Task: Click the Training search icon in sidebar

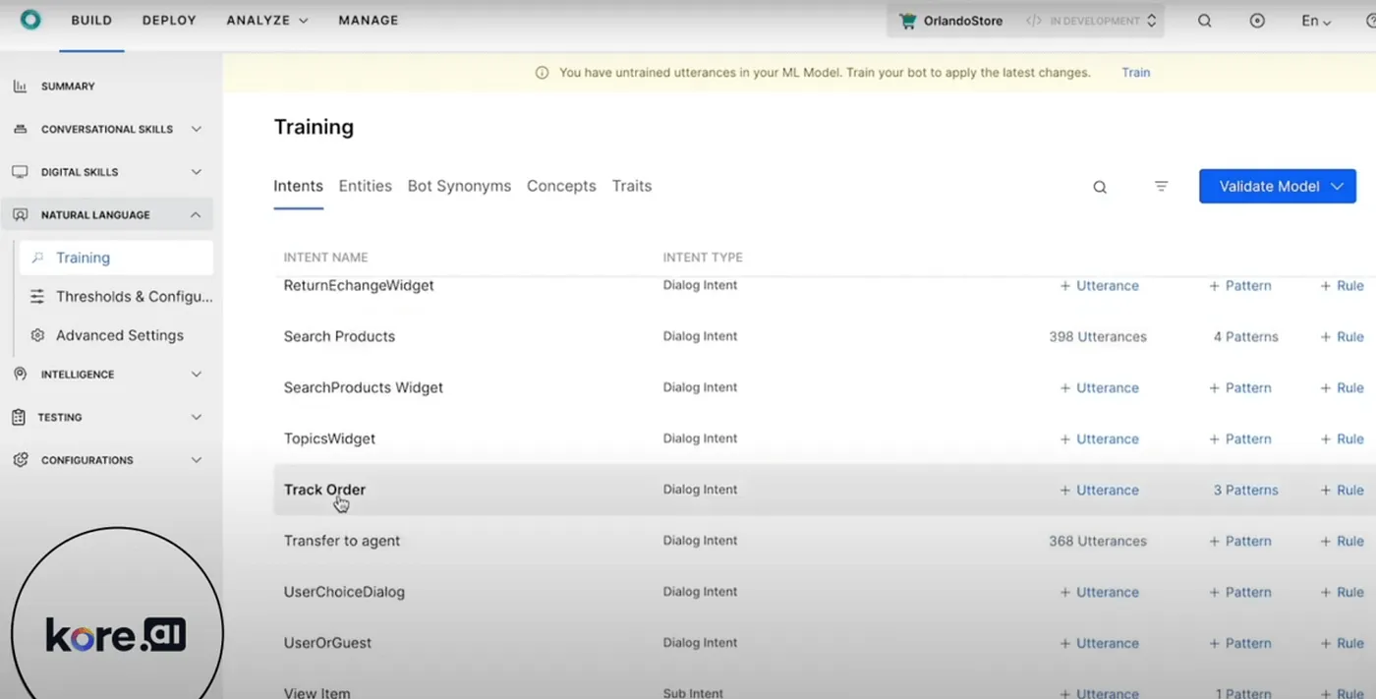Action: tap(37, 258)
